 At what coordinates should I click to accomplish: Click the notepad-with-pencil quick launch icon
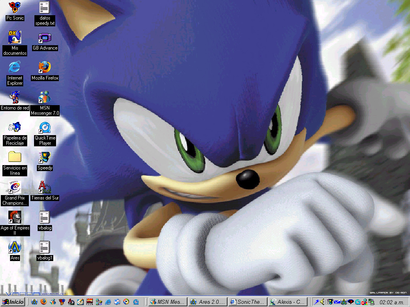tap(80, 302)
